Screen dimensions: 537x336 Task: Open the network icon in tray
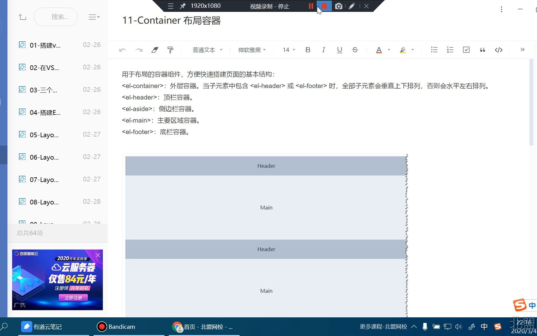447,327
